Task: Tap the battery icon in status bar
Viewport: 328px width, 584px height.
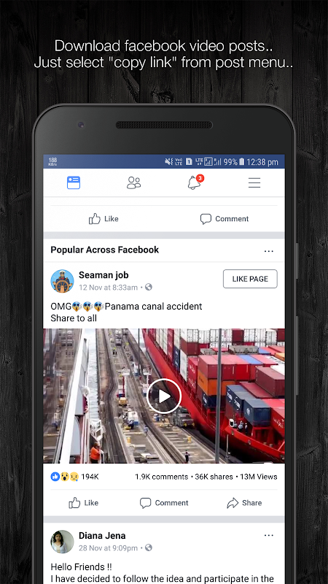Action: click(242, 161)
